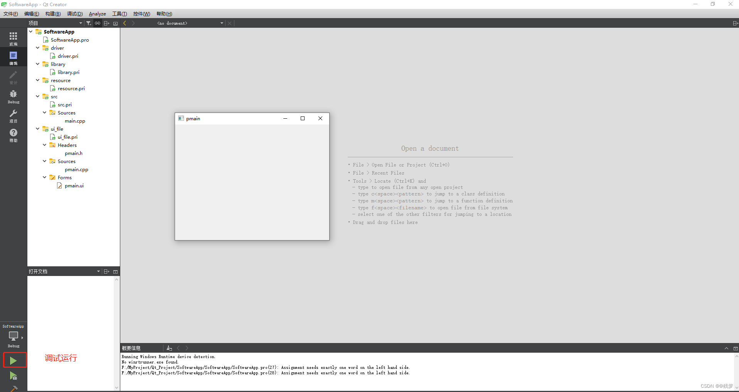Open the 编辑(E) menu
This screenshot has height=392, width=739.
pos(32,14)
